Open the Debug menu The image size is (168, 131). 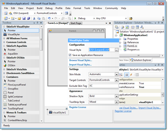click(49, 8)
